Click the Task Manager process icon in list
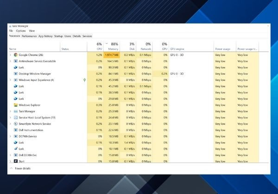Image resolution: width=278 pixels, height=194 pixels. point(16,111)
